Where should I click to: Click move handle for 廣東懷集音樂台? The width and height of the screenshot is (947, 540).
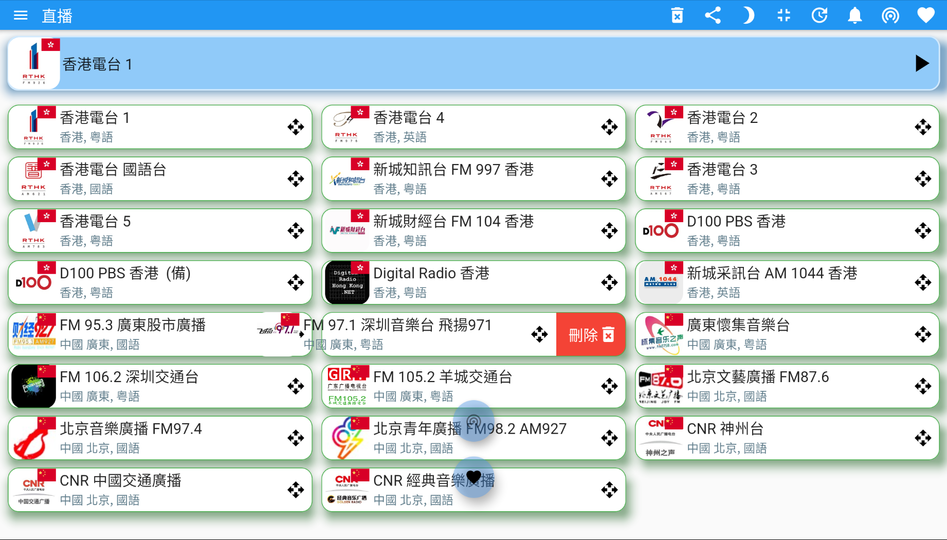pyautogui.click(x=923, y=334)
